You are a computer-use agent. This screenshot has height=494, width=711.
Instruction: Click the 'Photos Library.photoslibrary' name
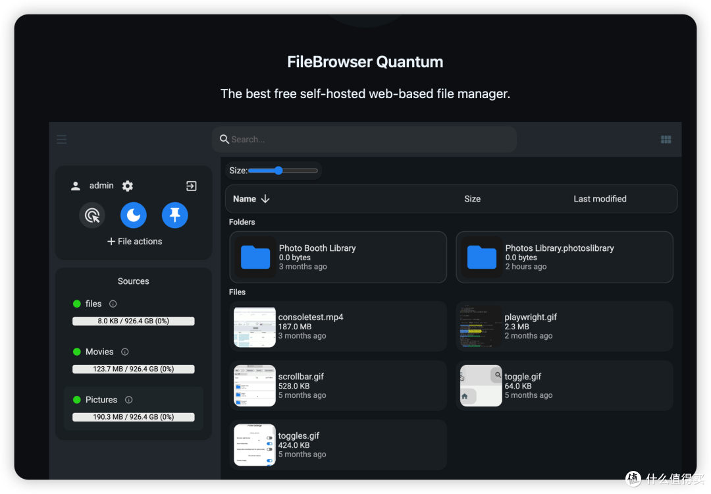pyautogui.click(x=559, y=248)
